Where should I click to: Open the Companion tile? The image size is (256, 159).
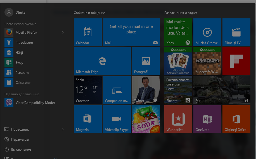click(117, 90)
